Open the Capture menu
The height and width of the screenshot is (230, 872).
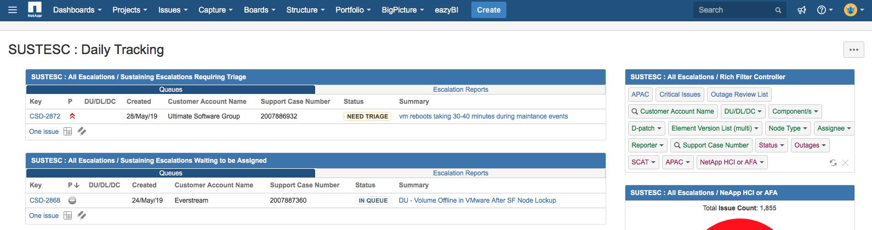coord(215,10)
